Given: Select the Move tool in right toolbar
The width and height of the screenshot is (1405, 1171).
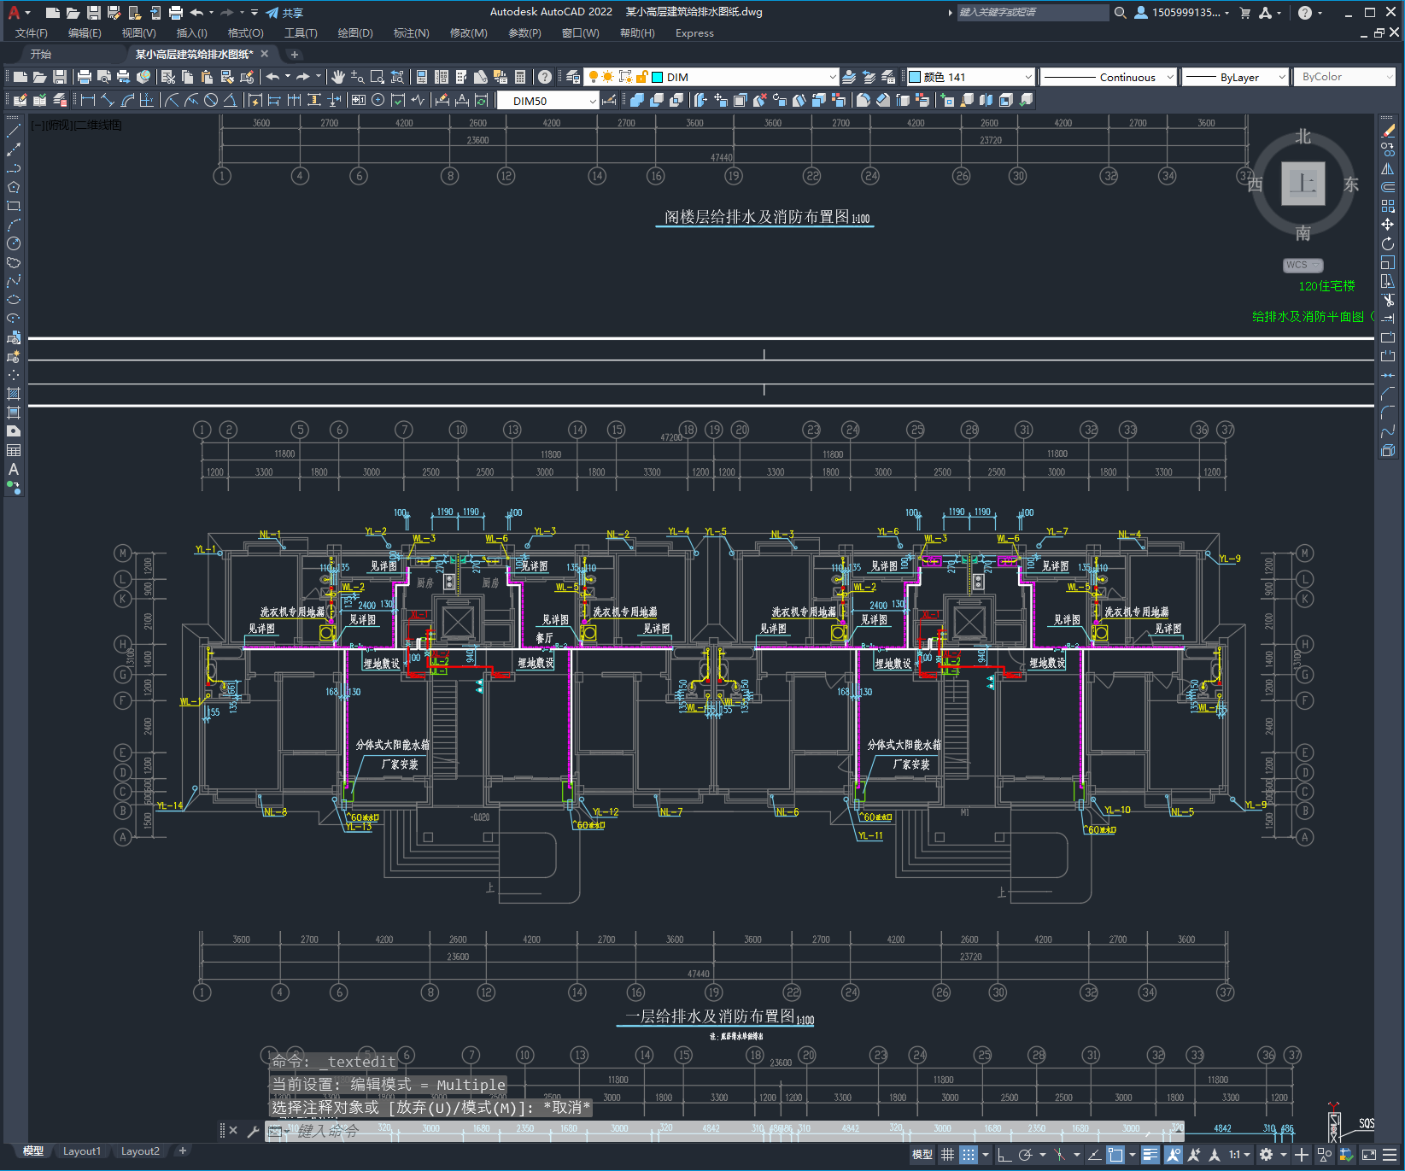Looking at the screenshot, I should click(1388, 225).
